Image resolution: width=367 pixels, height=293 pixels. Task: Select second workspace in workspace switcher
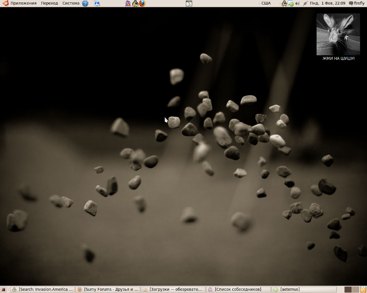click(355, 289)
